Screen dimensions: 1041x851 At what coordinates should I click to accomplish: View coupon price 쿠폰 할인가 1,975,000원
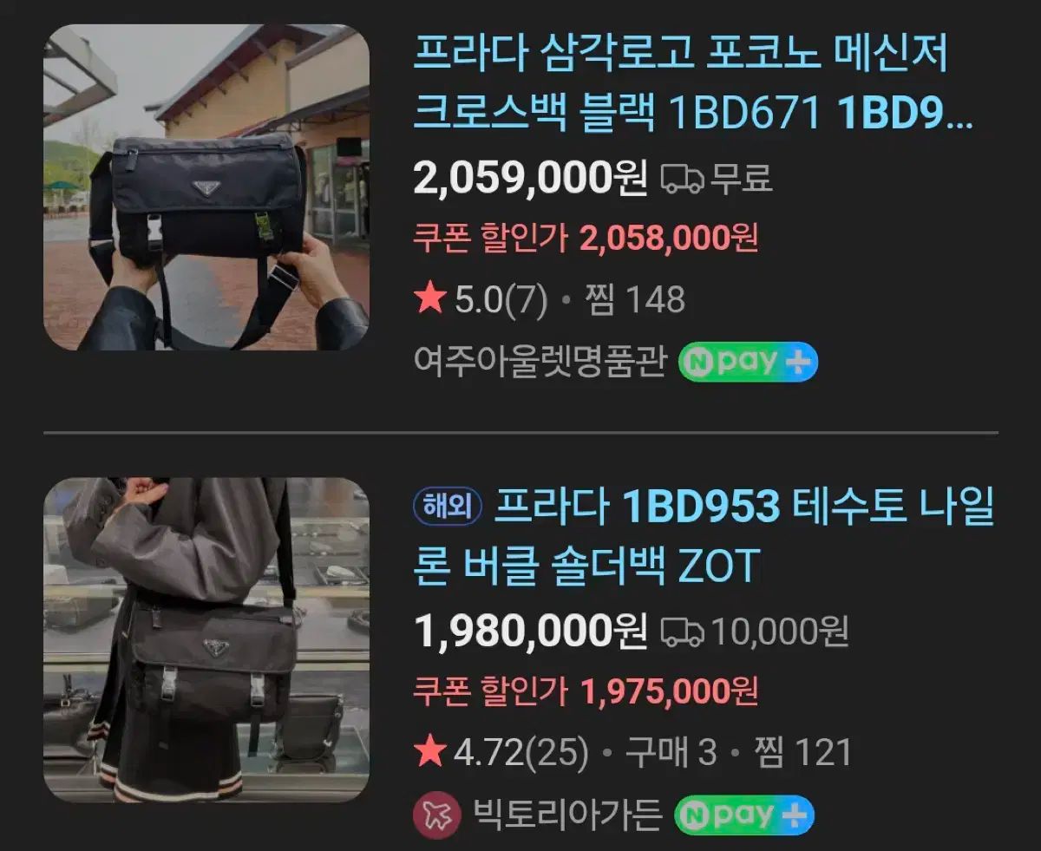[x=586, y=691]
